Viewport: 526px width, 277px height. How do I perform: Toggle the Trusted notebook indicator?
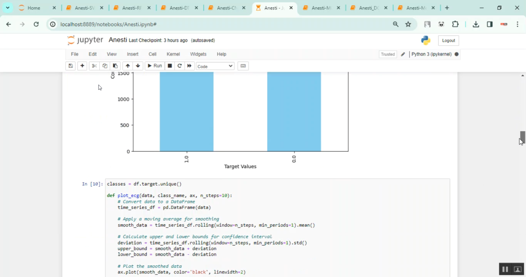click(387, 54)
